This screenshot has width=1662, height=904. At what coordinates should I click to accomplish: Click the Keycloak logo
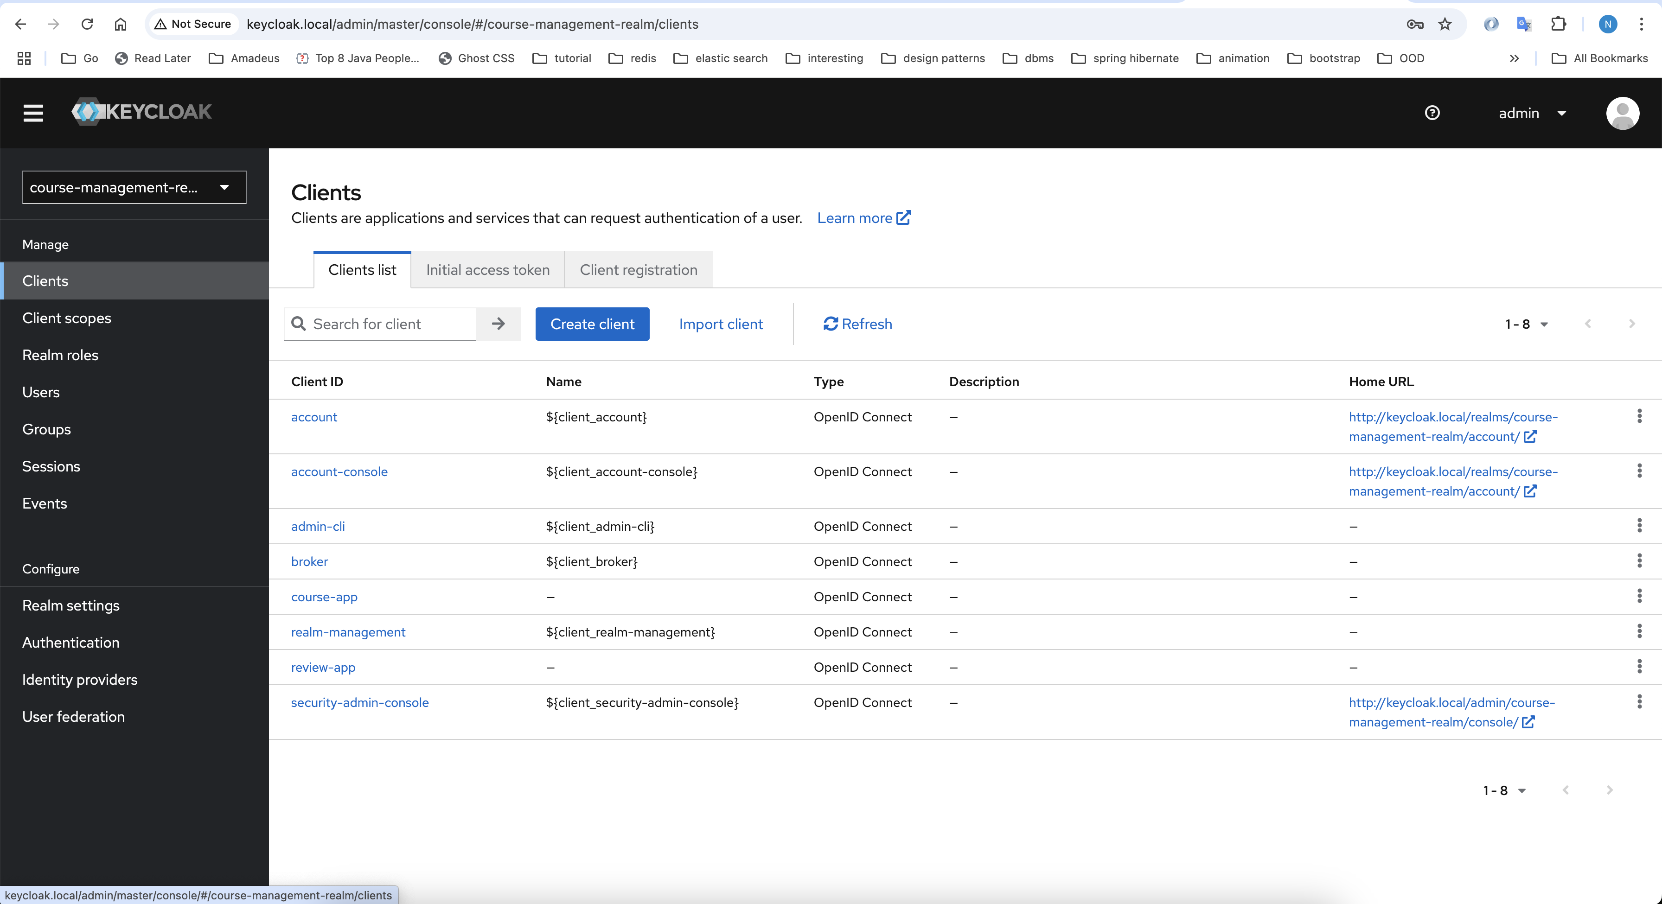(x=142, y=112)
